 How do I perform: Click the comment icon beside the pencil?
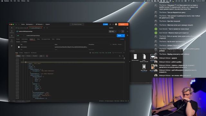(x=123, y=32)
